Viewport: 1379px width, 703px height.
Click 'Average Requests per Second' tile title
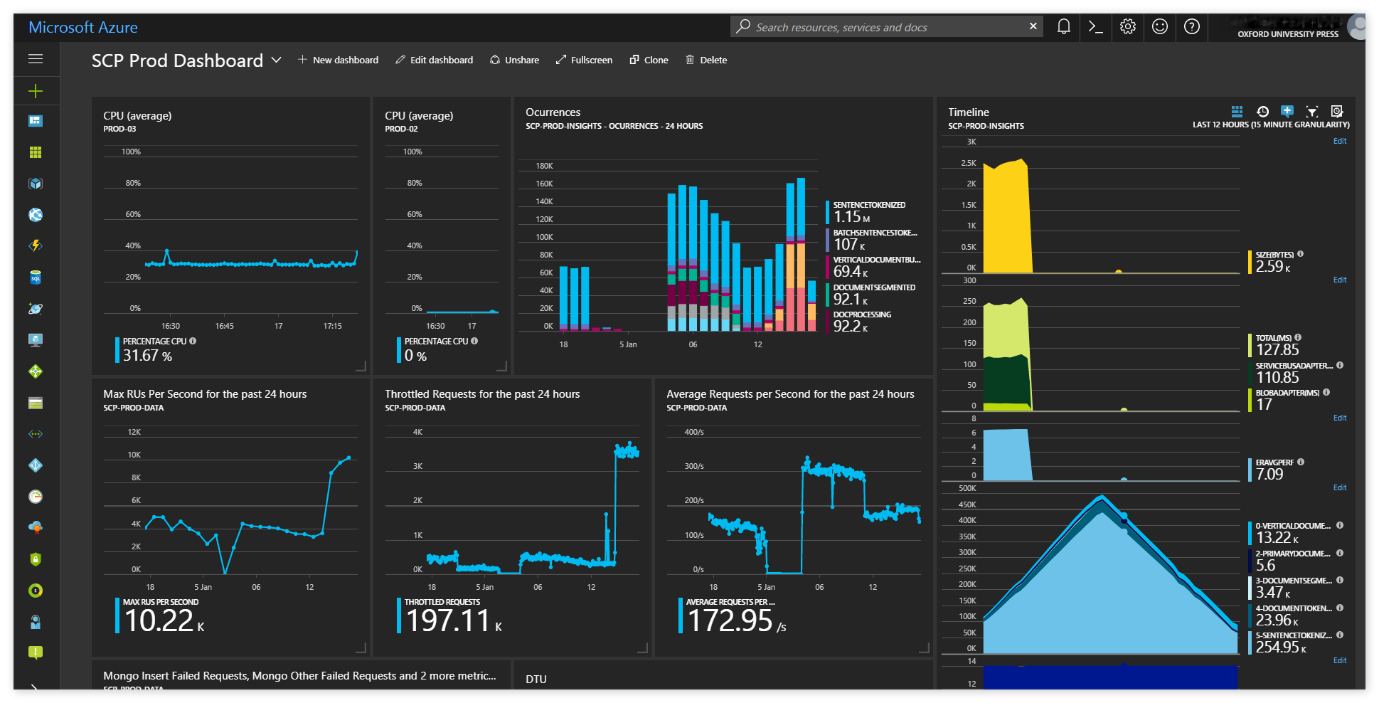790,394
